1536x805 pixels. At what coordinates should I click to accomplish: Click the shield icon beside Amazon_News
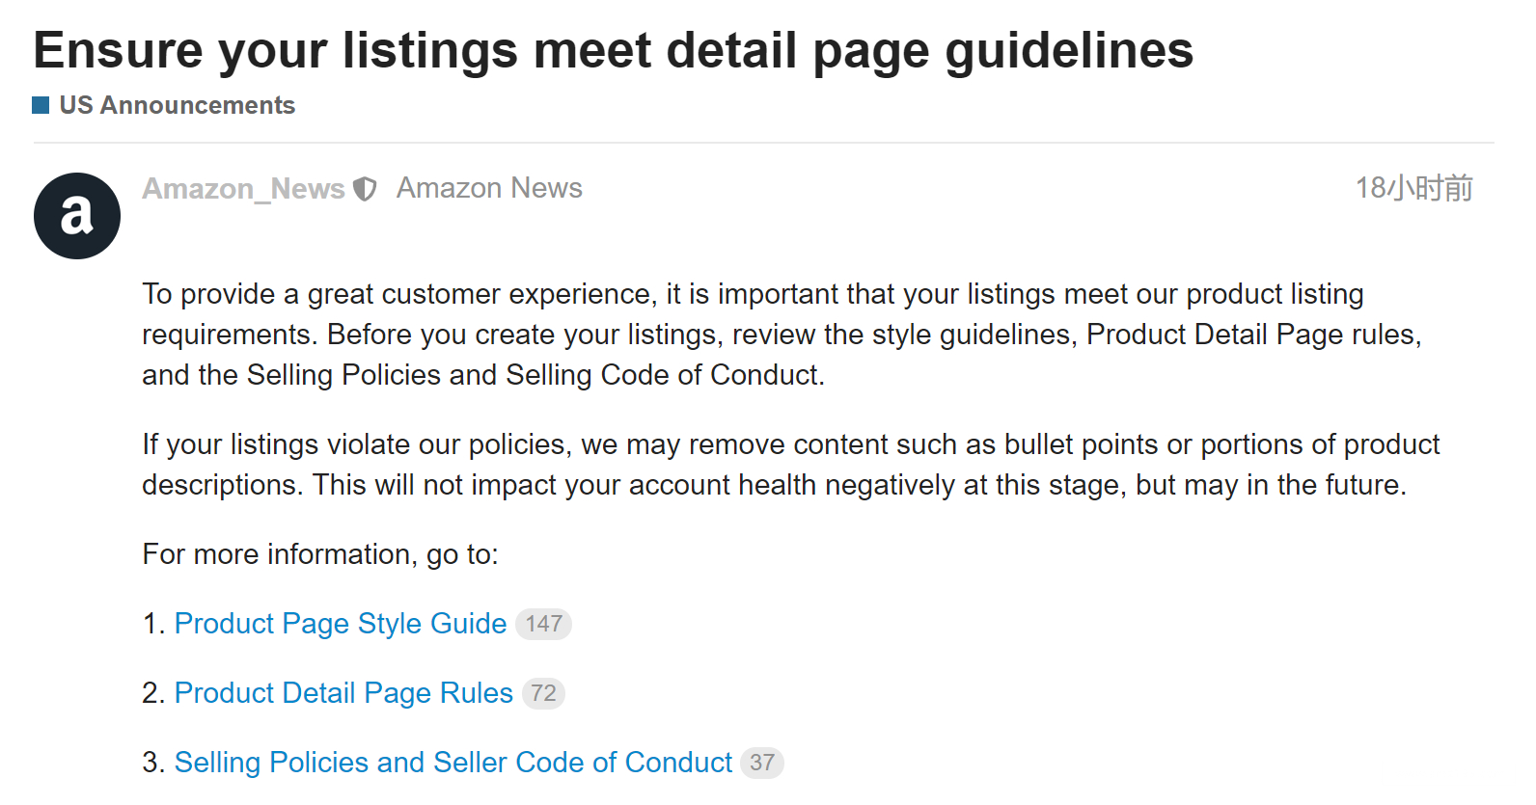coord(365,189)
